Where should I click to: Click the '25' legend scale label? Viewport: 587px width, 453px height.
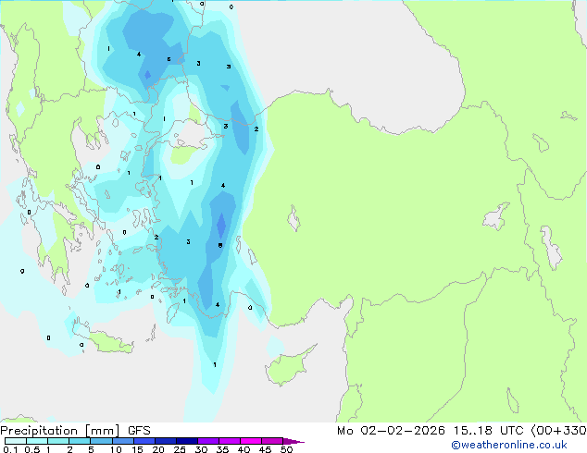click(180, 449)
